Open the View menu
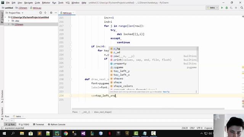Screen dimensions: 244x137 pos(20,3)
